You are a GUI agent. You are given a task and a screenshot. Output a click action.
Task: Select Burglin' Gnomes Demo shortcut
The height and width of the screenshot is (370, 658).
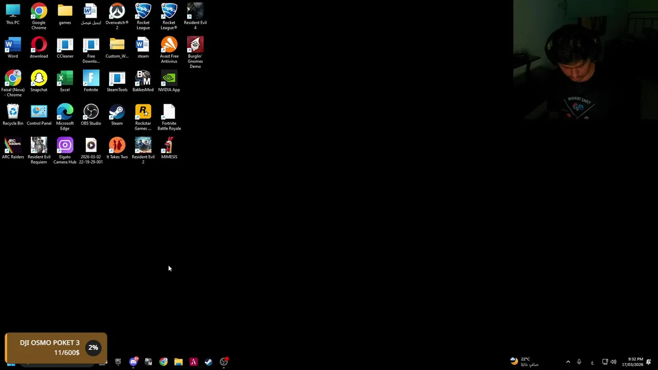point(195,52)
